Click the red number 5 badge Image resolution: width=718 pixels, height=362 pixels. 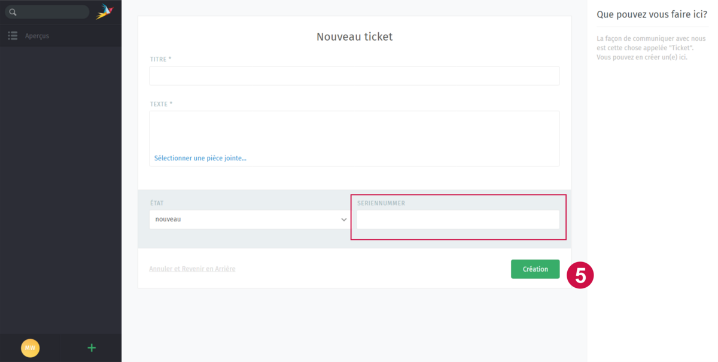580,275
